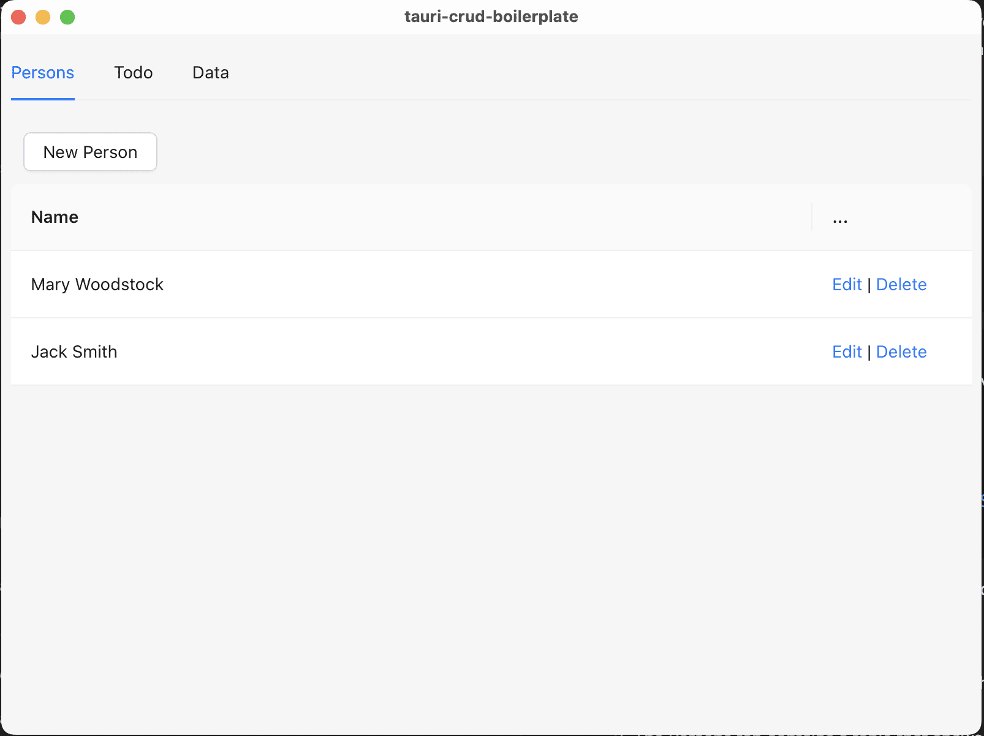Open the Data tab
Screen dimensions: 984x736
[210, 73]
